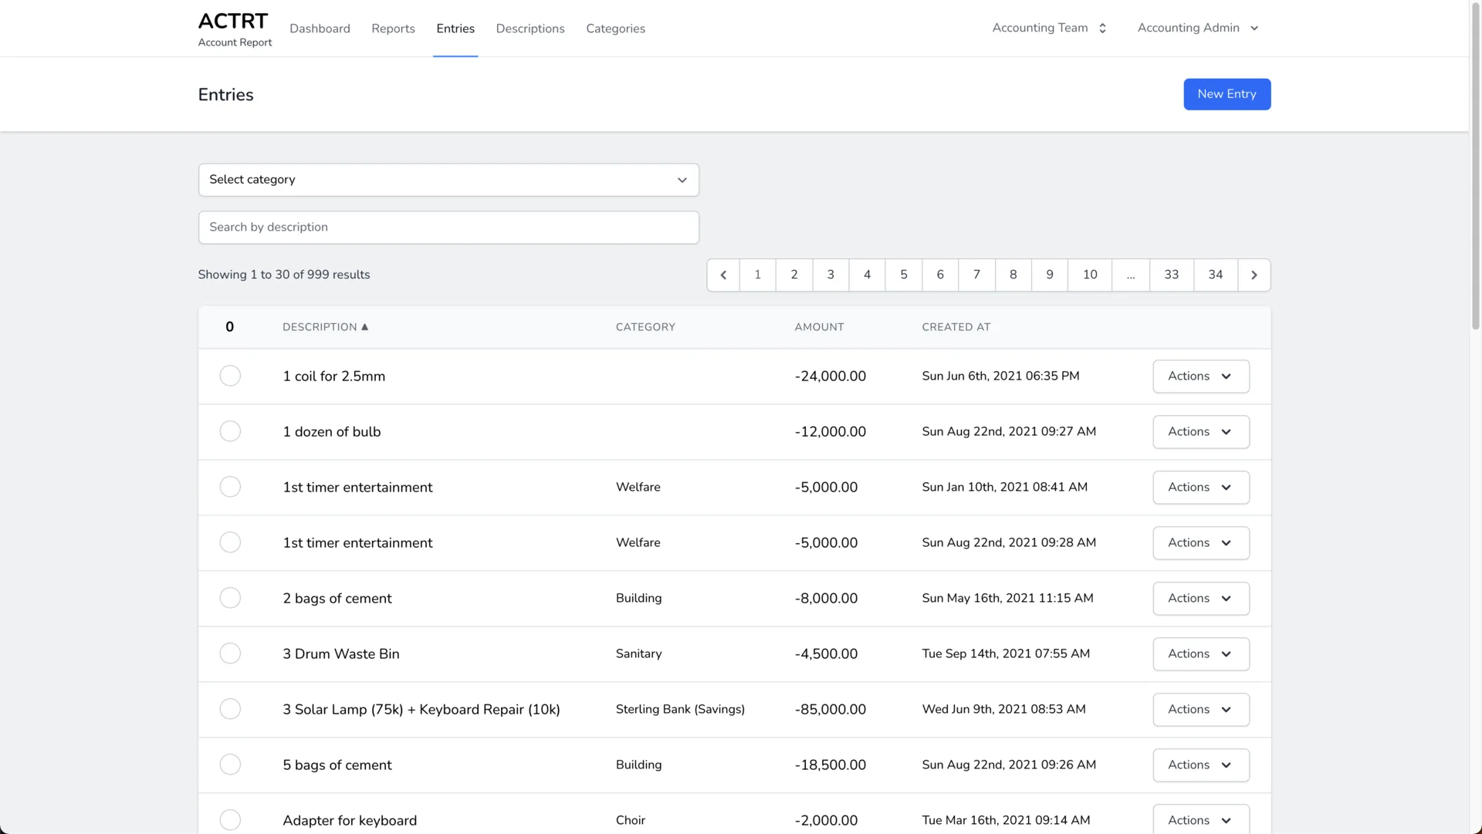This screenshot has width=1482, height=834.
Task: Jump to page 4
Action: click(x=867, y=275)
